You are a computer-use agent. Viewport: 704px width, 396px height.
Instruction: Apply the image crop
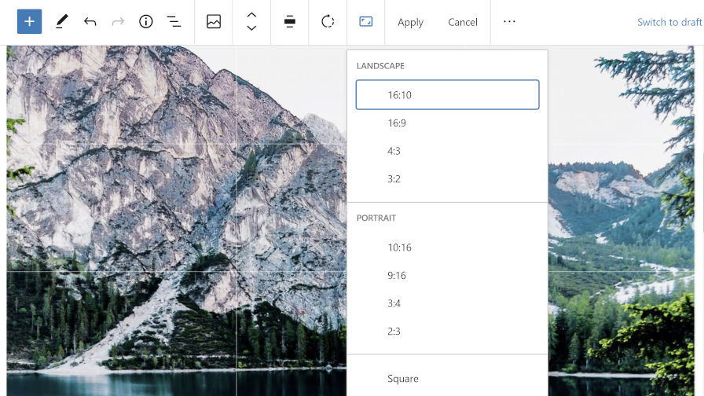pos(410,22)
